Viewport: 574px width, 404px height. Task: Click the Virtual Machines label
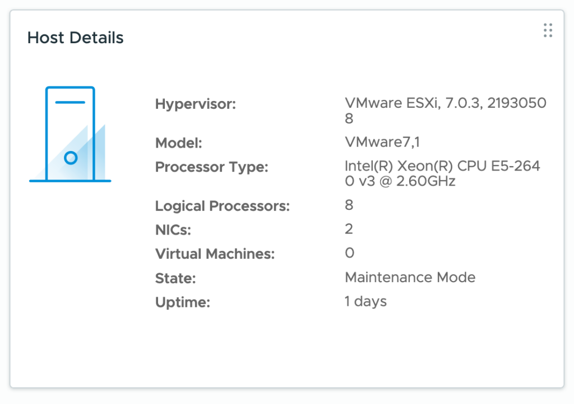click(x=215, y=254)
